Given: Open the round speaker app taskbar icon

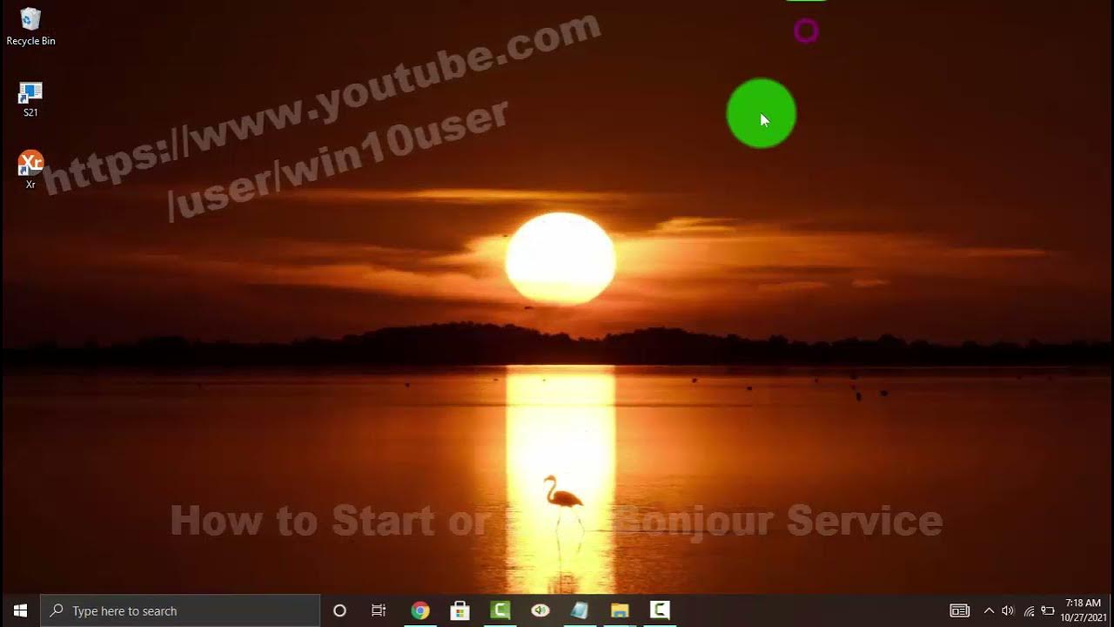Looking at the screenshot, I should pos(540,610).
